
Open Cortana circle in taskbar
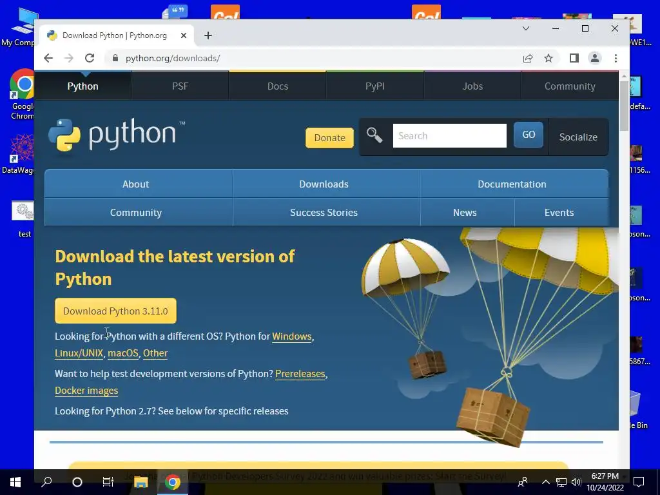(x=77, y=482)
